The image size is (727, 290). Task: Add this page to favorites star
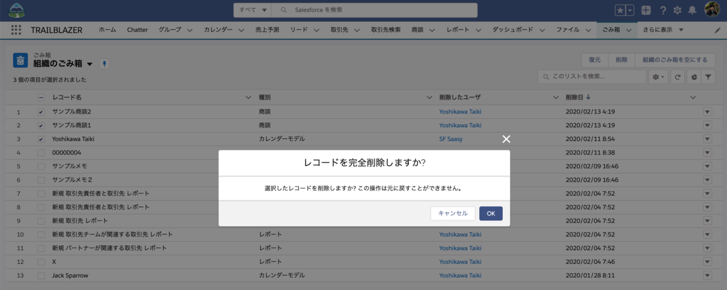point(620,10)
